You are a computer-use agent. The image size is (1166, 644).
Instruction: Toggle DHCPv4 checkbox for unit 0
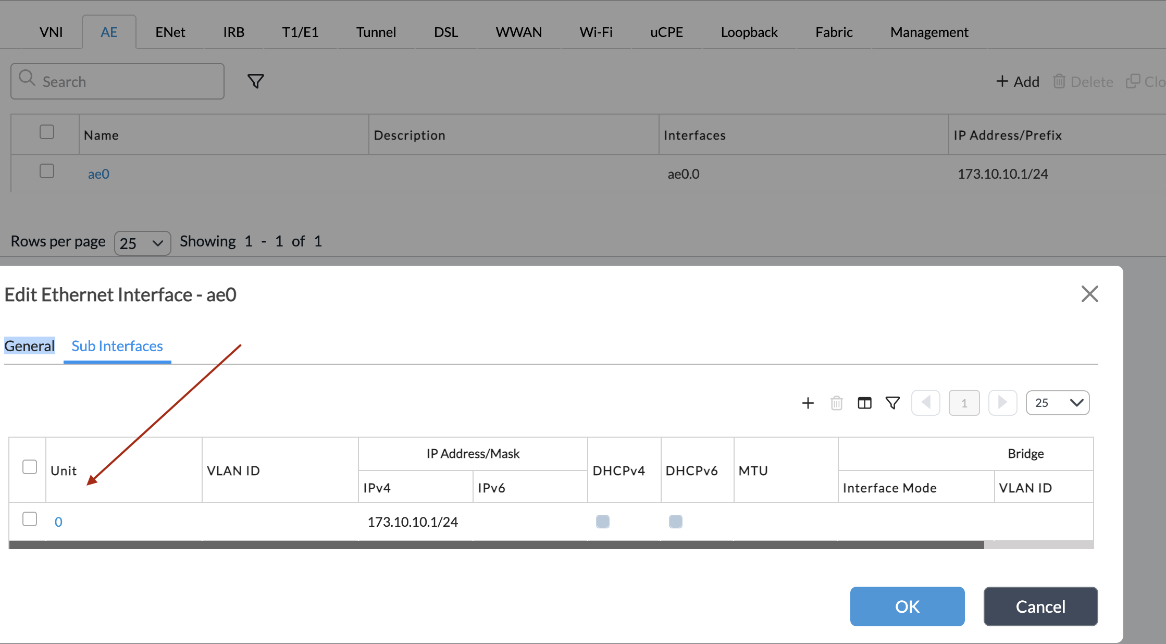[x=603, y=522]
